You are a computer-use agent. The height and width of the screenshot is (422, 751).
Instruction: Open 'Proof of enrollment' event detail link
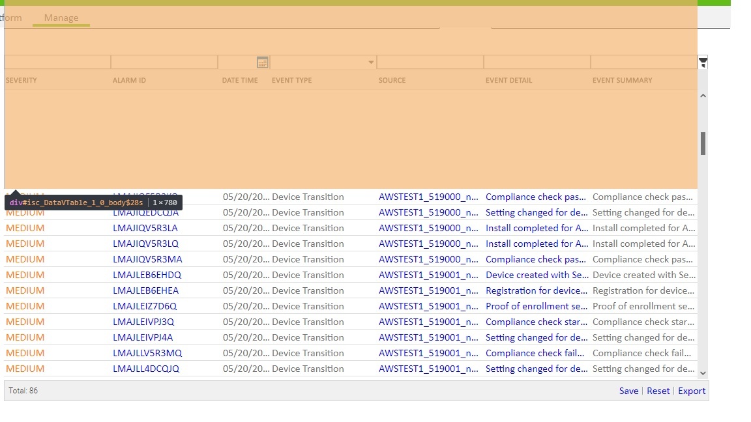pyautogui.click(x=537, y=306)
